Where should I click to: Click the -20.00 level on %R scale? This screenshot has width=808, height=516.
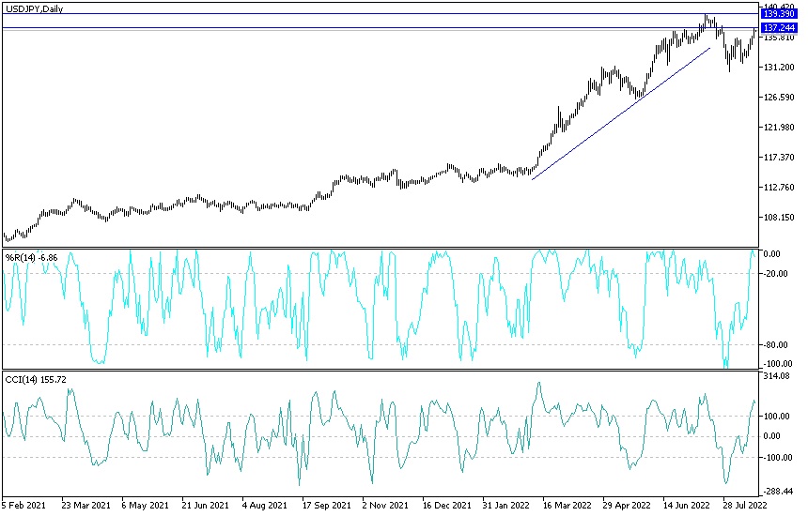tap(776, 274)
